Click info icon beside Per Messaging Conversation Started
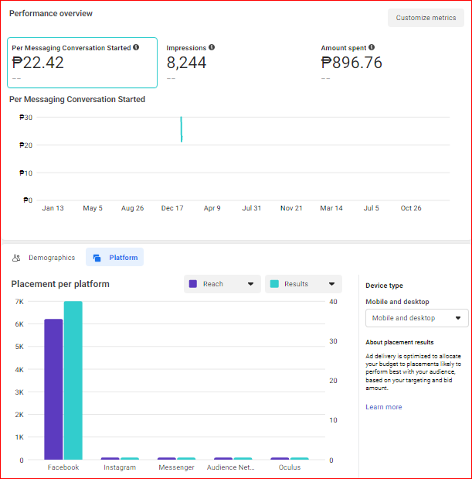 [136, 48]
